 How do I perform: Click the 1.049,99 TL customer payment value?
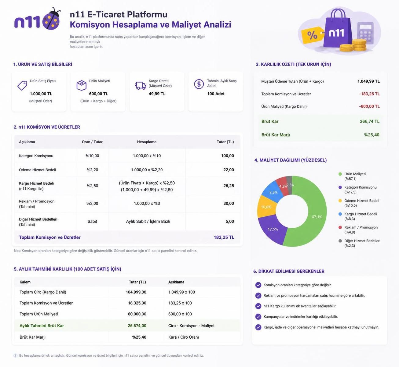tap(368, 81)
